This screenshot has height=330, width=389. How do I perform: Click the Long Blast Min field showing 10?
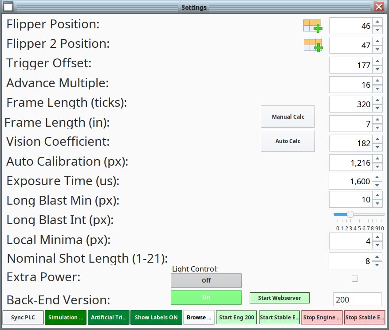[351, 199]
